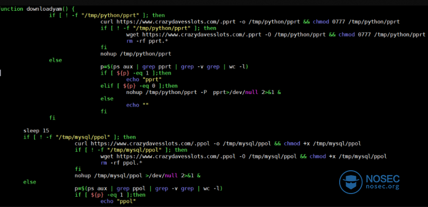Click the "downloadyam" function name

pos(45,9)
